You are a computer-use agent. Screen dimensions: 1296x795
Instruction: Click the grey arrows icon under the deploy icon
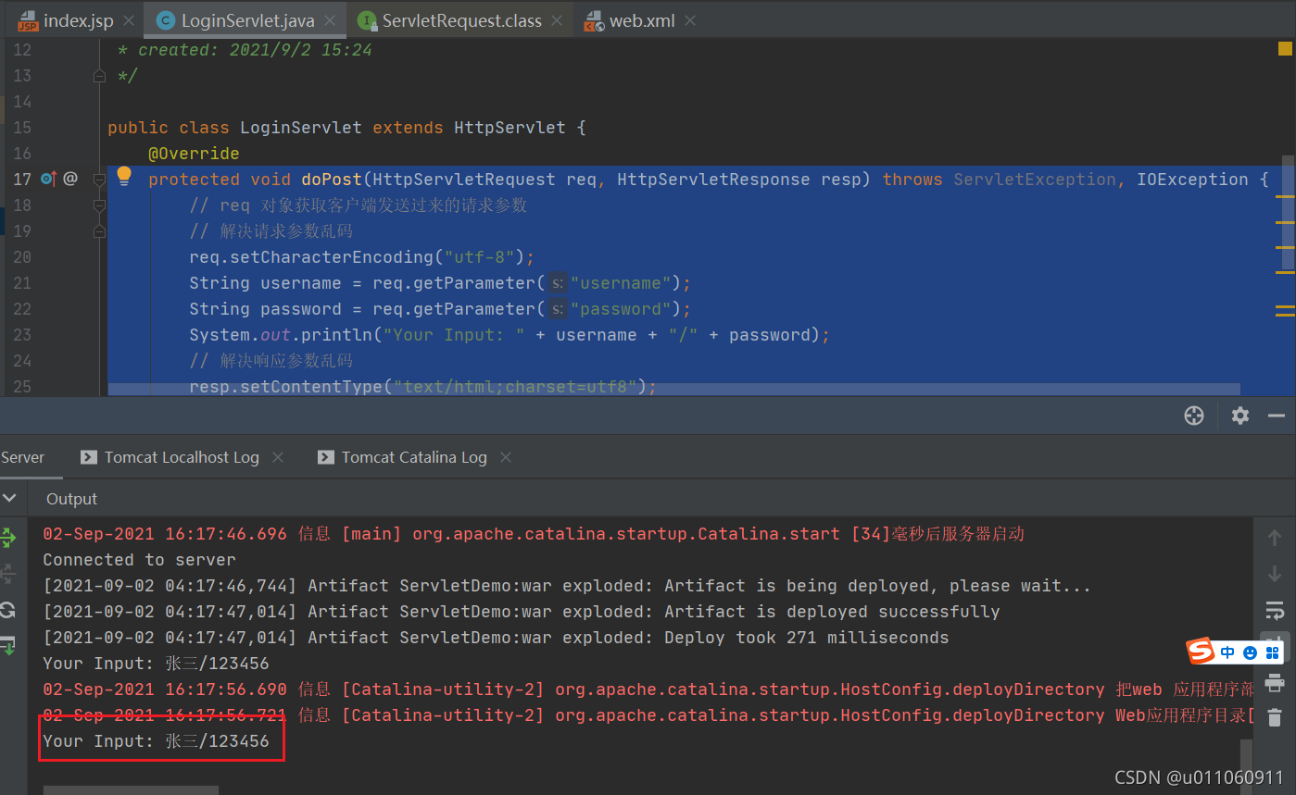pyautogui.click(x=8, y=574)
